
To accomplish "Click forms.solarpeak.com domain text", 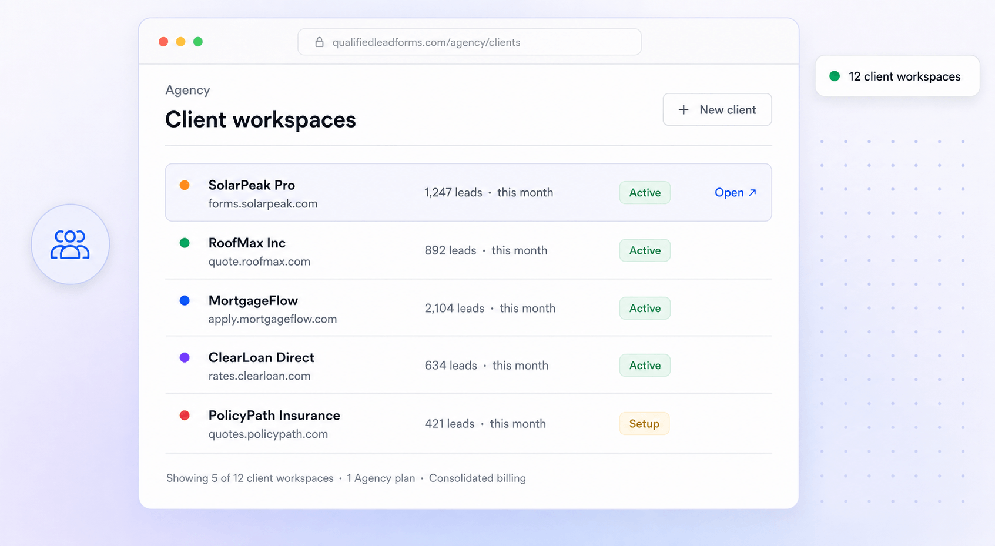I will [x=263, y=204].
